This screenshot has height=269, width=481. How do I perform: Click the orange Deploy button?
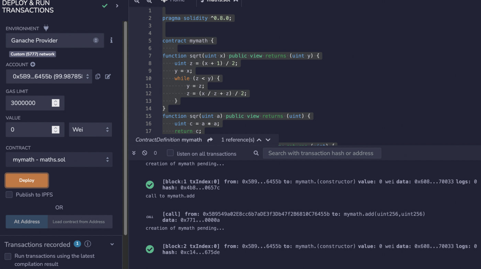27,180
